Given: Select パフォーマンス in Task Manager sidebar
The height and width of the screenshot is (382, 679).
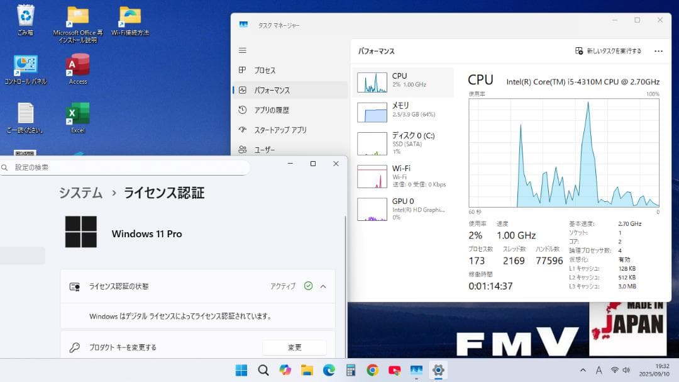Looking at the screenshot, I should tap(290, 90).
